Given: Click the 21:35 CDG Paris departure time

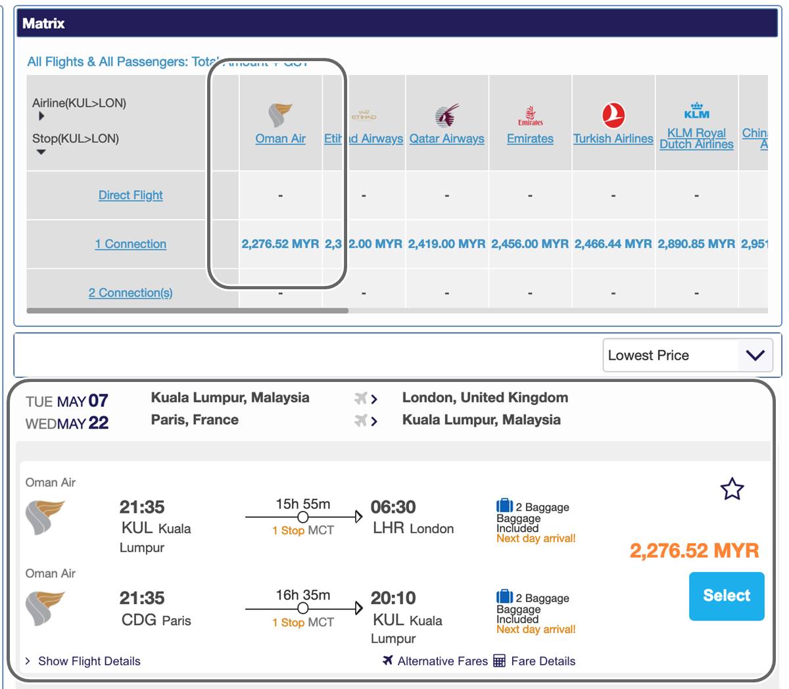Looking at the screenshot, I should pyautogui.click(x=142, y=598).
